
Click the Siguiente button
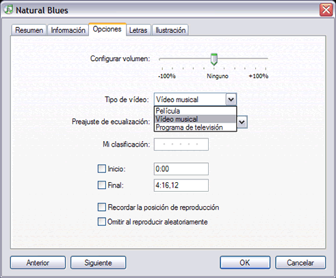coord(98,262)
